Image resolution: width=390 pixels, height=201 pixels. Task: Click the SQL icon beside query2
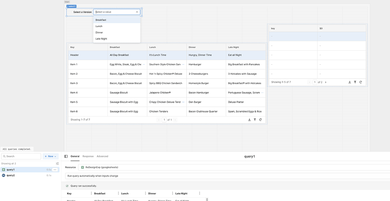click(3, 175)
